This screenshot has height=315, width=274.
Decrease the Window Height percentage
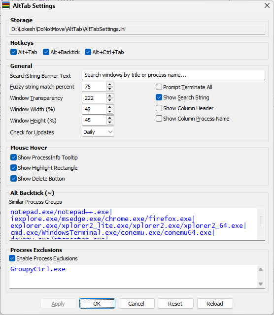click(x=109, y=123)
